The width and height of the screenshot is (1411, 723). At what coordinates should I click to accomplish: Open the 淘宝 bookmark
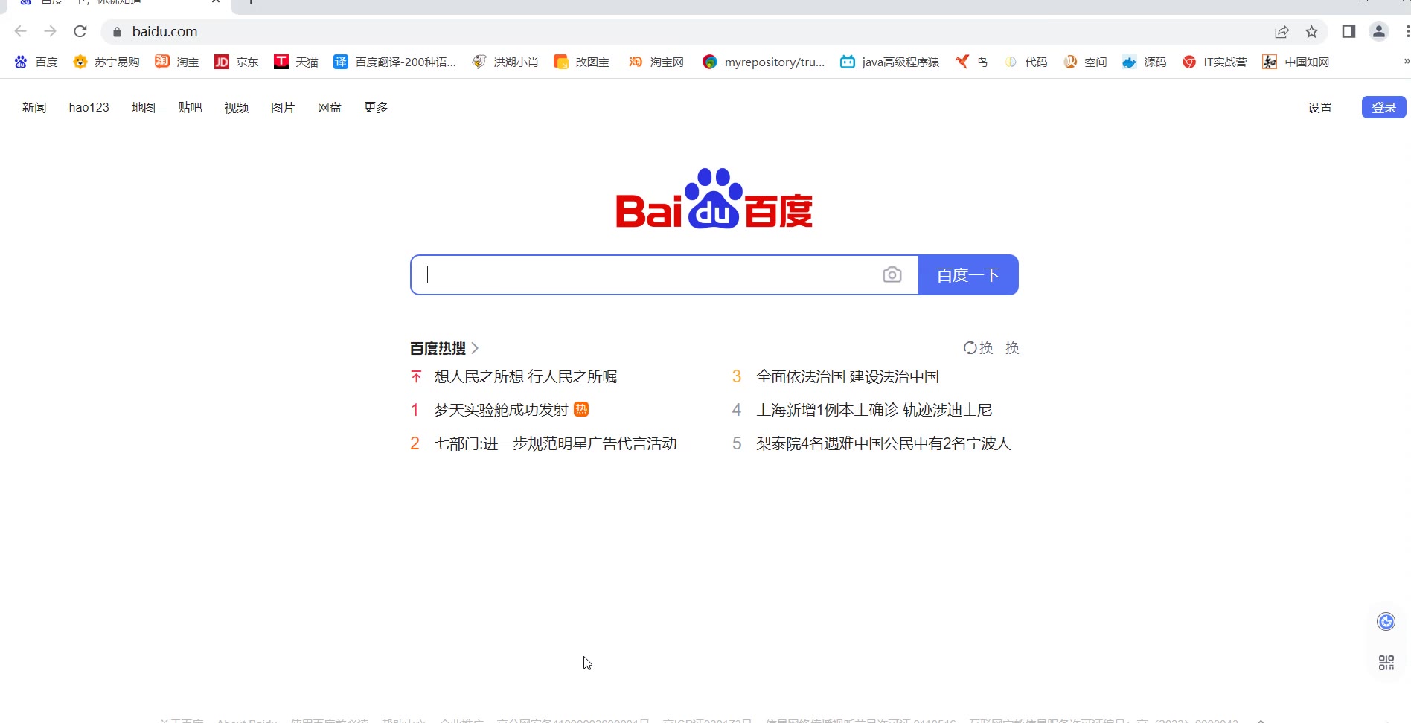(x=177, y=62)
